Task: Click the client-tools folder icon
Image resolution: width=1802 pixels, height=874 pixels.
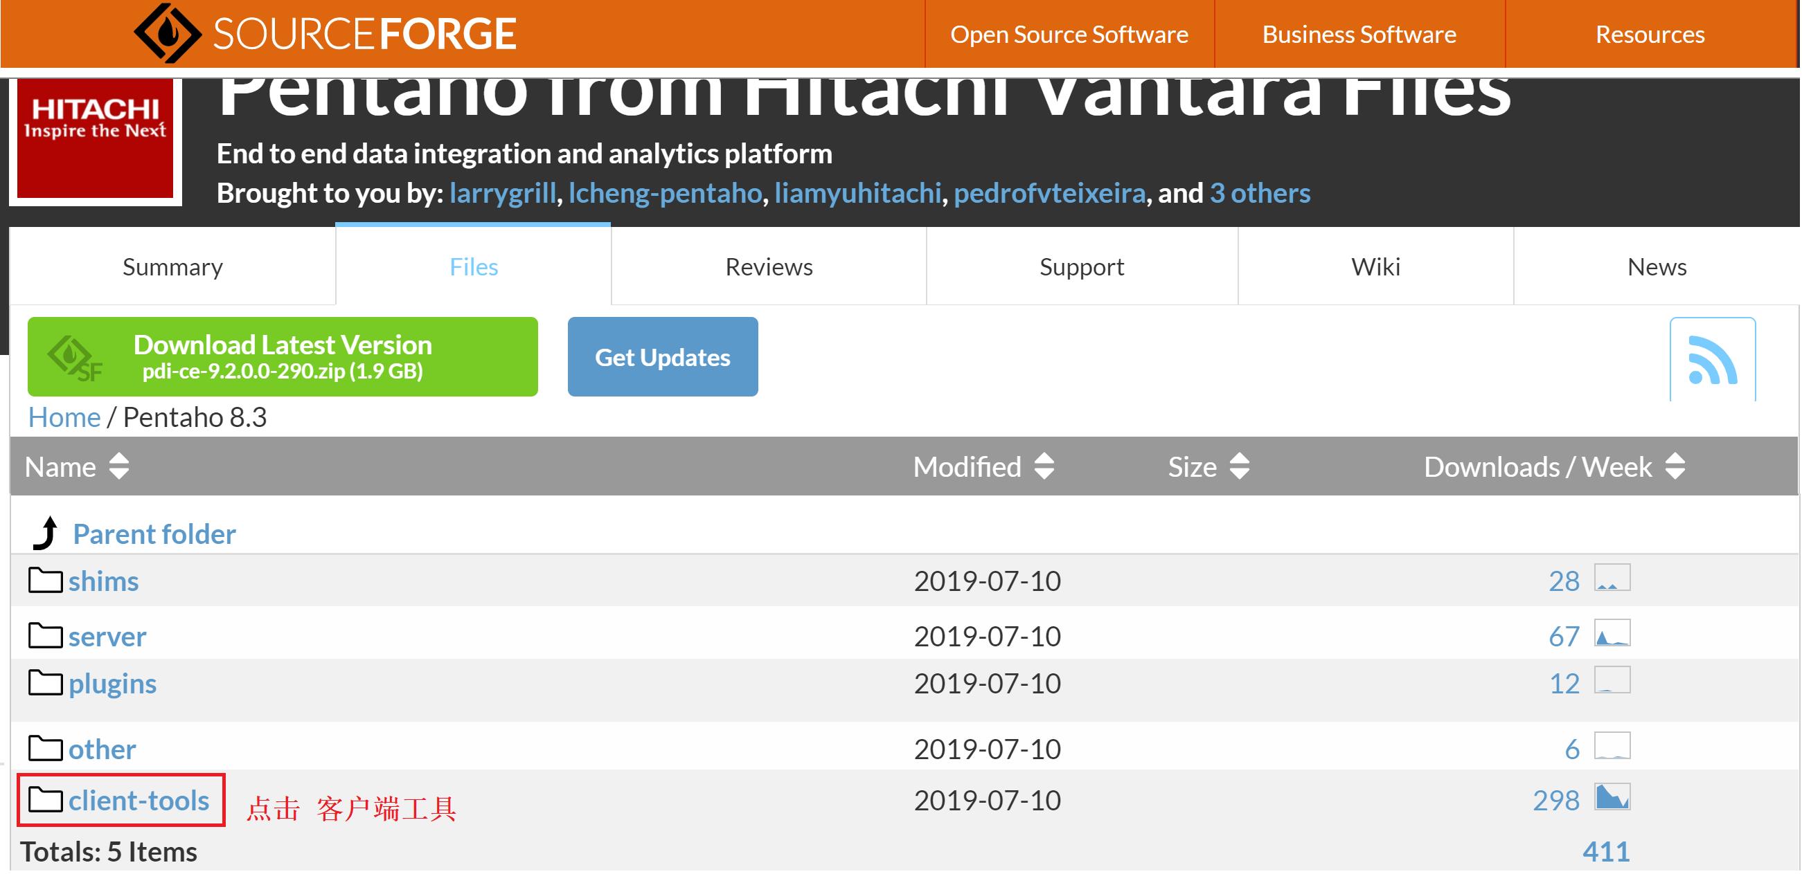Action: [45, 800]
